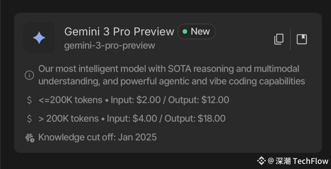Click the brain clock knowledge cutoff icon
This screenshot has width=331, height=169.
click(29, 138)
